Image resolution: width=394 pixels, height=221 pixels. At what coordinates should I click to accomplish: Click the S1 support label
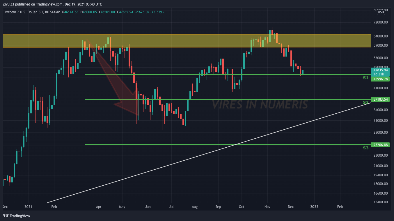(365, 78)
